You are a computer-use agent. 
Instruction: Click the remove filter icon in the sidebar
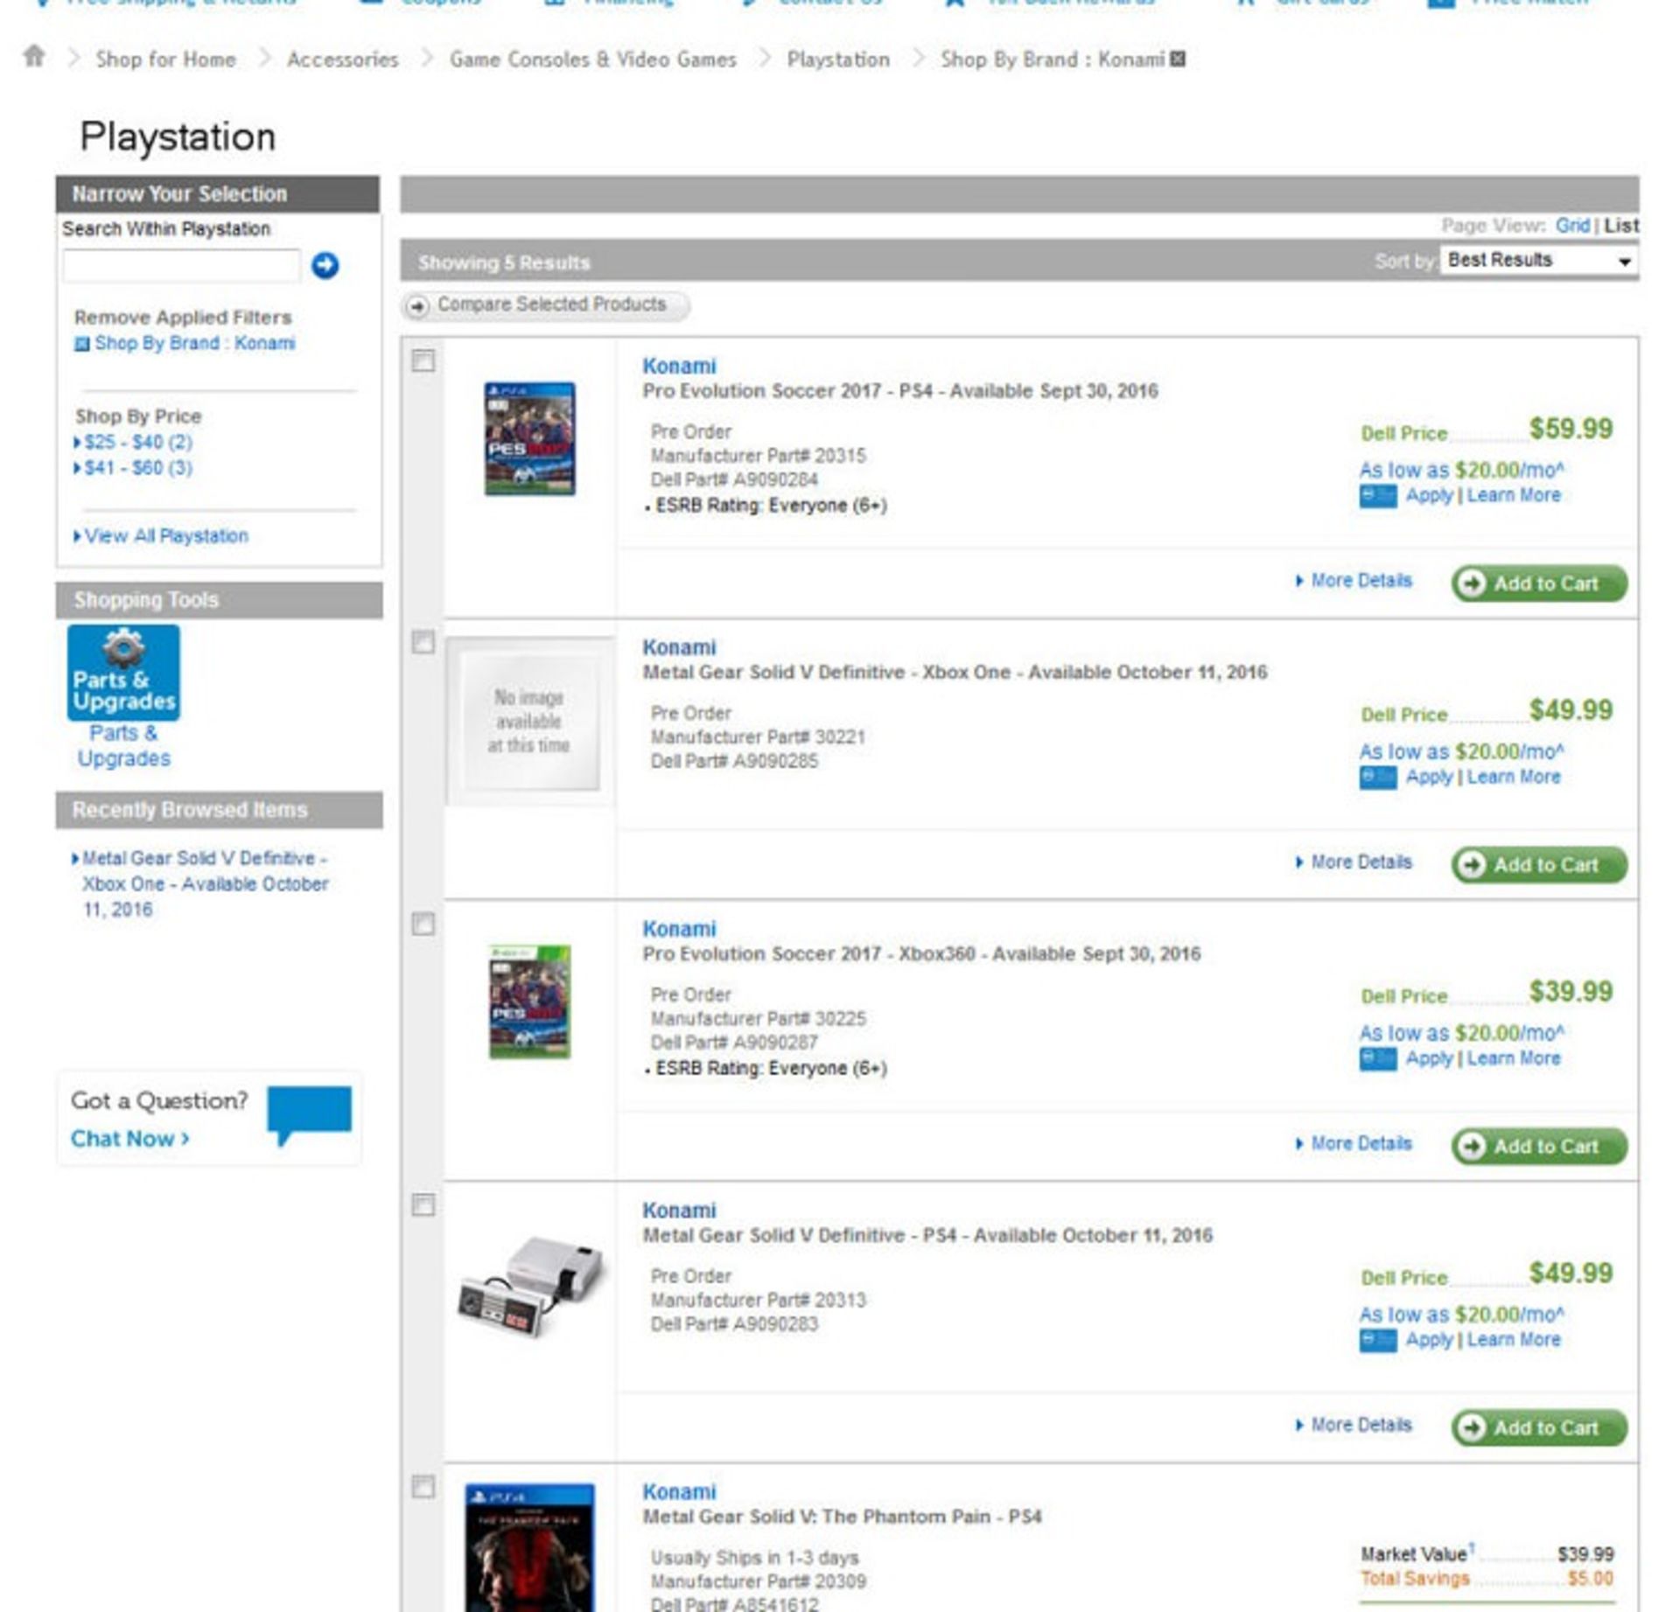[81, 344]
